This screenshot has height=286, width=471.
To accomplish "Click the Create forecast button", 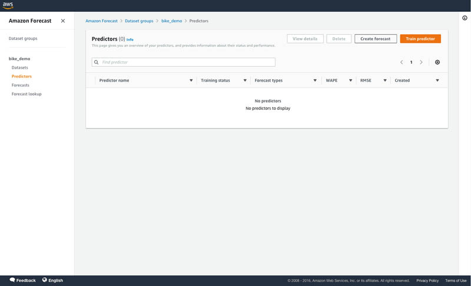I will pos(376,39).
